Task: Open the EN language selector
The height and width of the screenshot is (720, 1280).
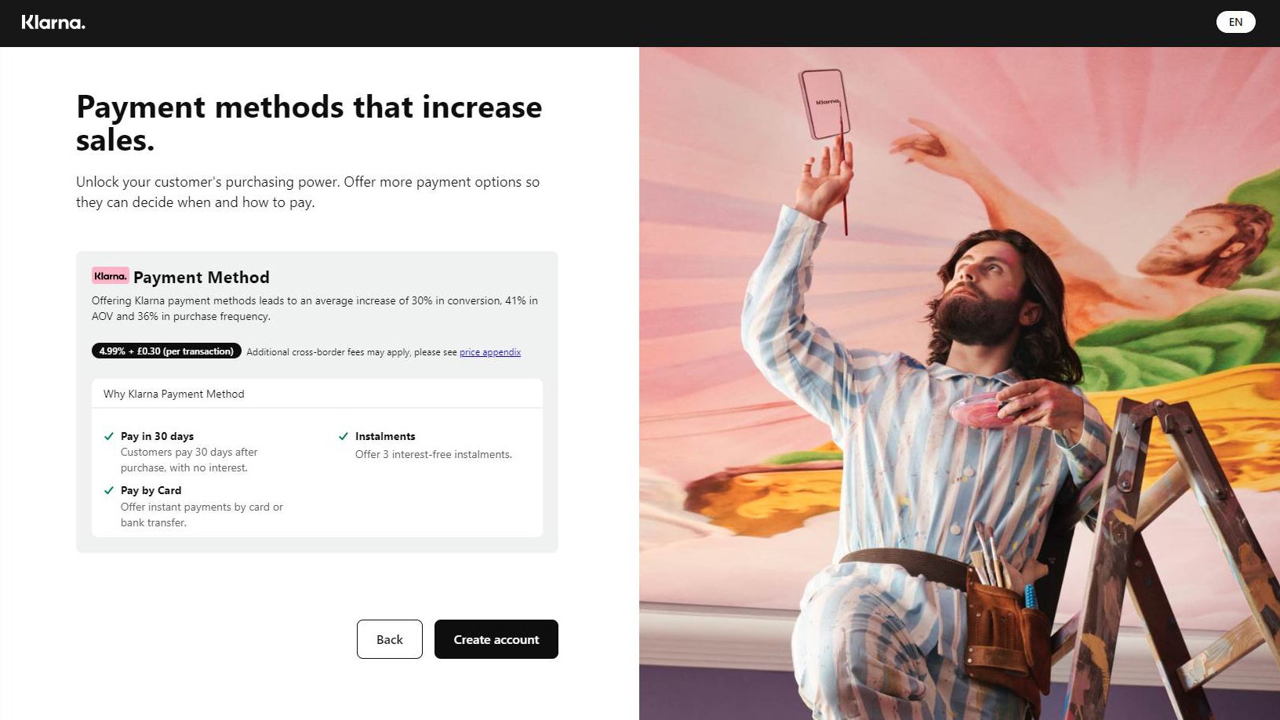Action: 1235,22
